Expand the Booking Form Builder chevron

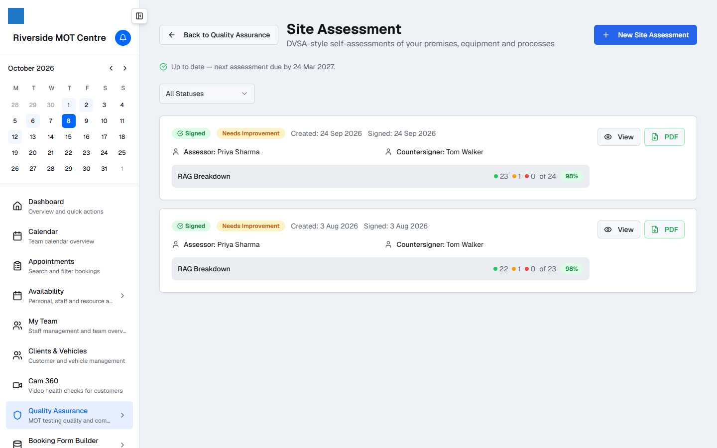tap(122, 445)
